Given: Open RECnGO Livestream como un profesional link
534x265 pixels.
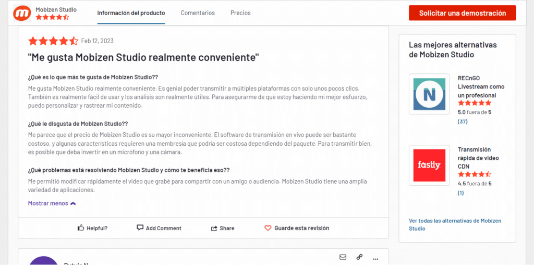Looking at the screenshot, I should [481, 87].
